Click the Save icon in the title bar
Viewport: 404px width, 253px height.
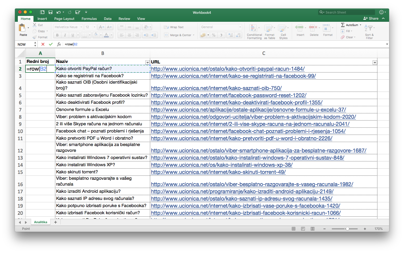(50, 12)
